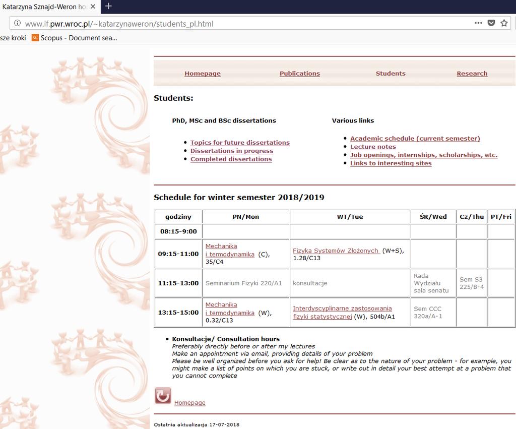Open the Lecture notes link

373,147
